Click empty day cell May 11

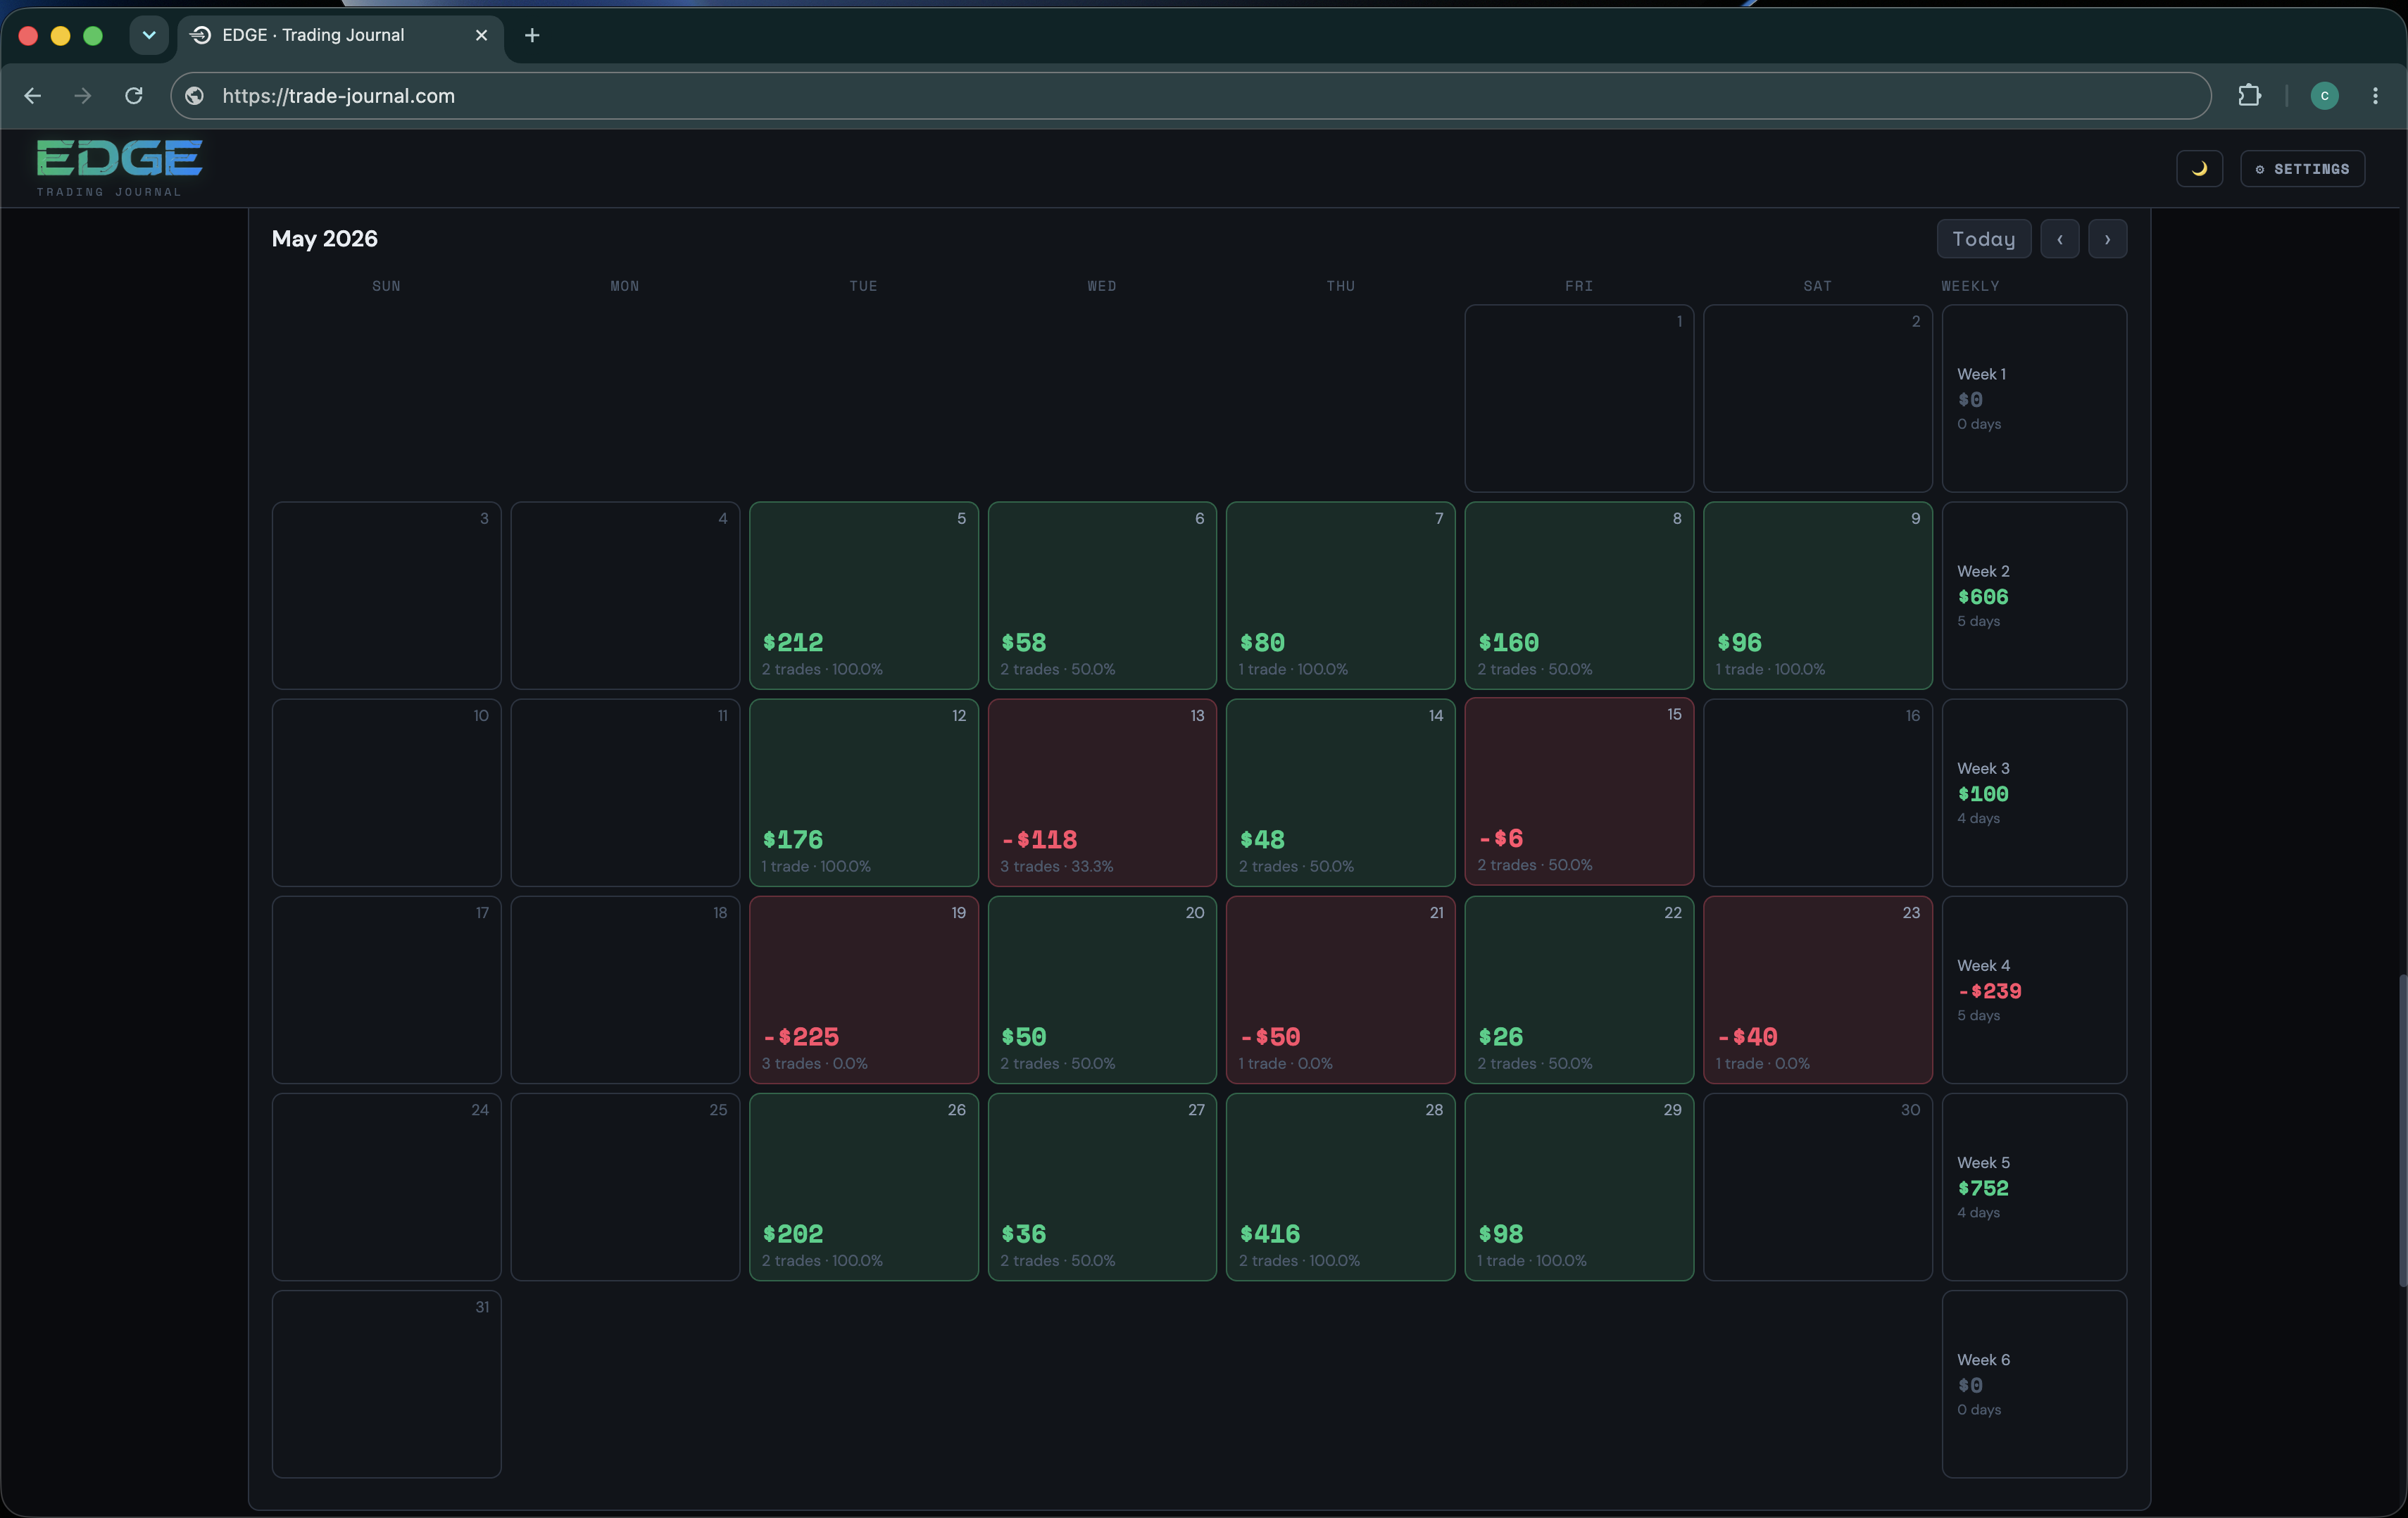[625, 792]
